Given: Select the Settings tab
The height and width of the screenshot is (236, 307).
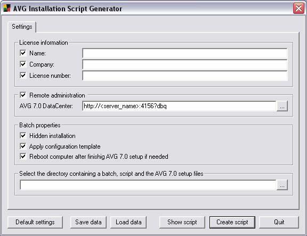Looking at the screenshot, I should pos(22,27).
